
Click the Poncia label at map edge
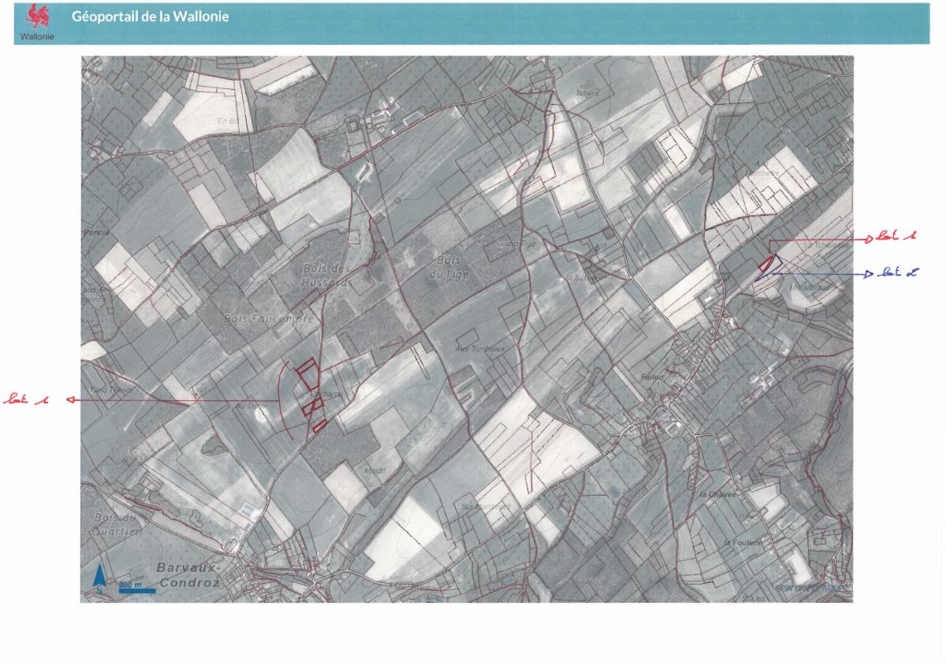tap(95, 233)
